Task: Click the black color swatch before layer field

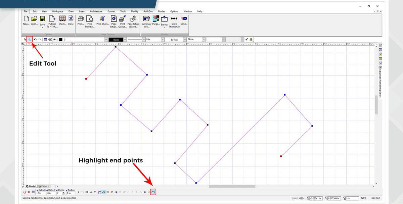Action: point(61,40)
